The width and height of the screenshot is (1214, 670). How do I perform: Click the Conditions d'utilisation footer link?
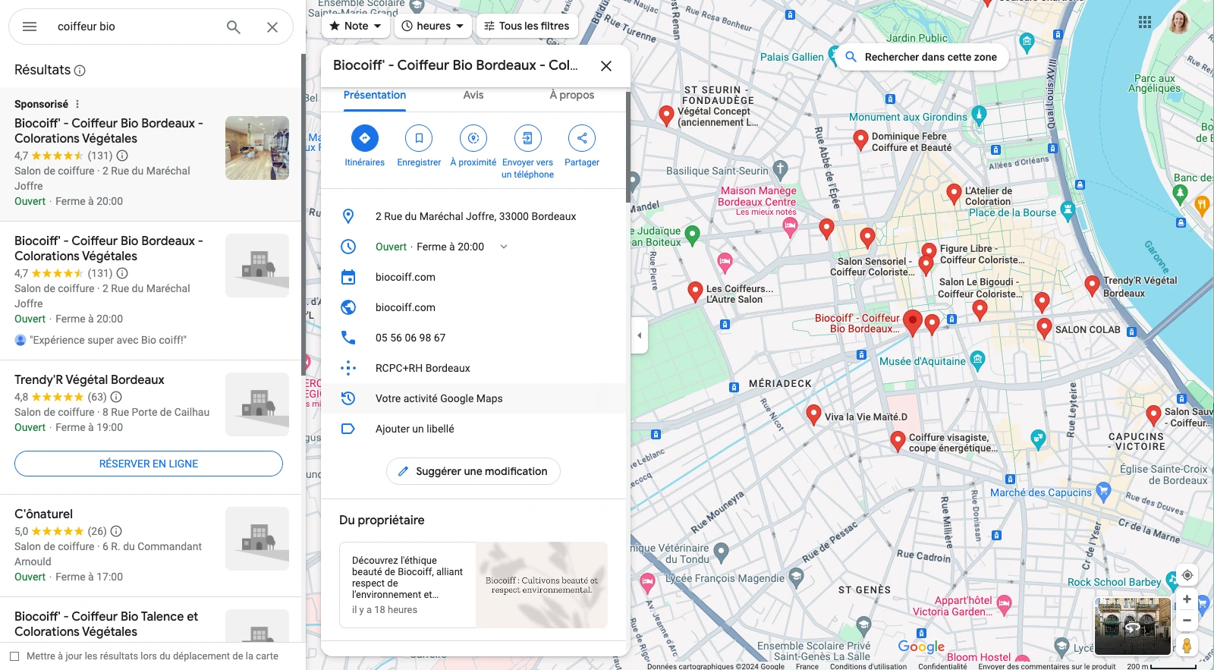pos(868,666)
